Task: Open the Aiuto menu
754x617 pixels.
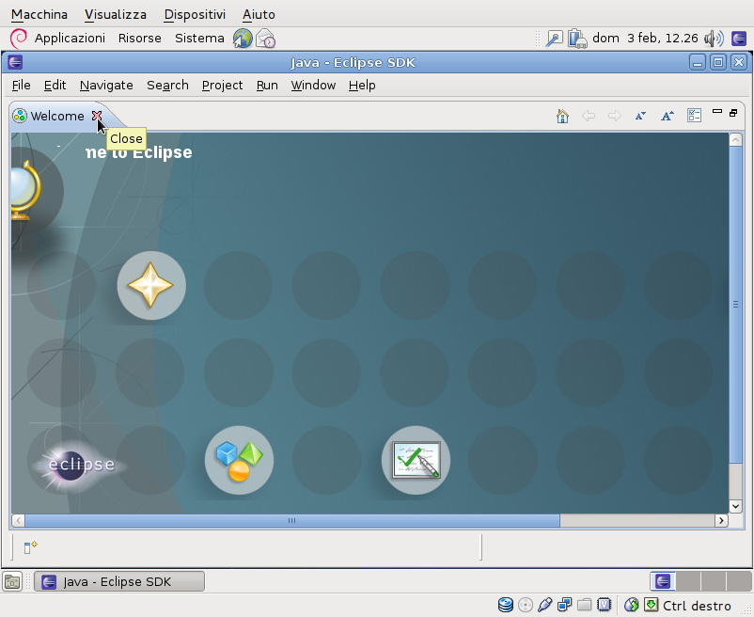Action: pyautogui.click(x=259, y=14)
